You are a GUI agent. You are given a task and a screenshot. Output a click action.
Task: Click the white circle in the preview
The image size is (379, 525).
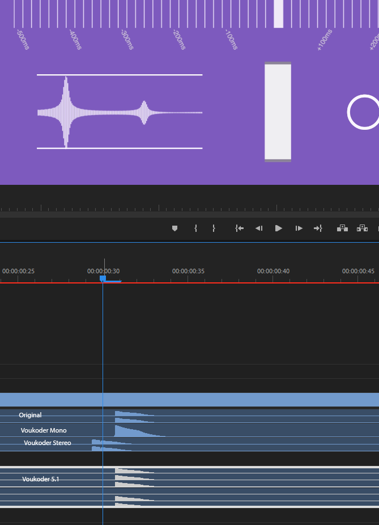pos(364,112)
